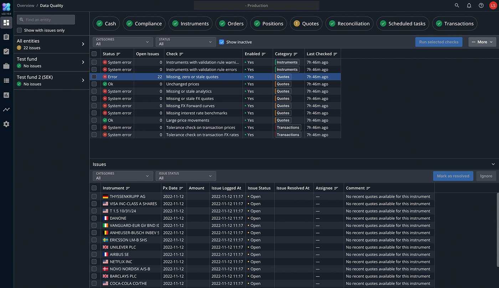Open the bar chart analytics sidebar icon
499x288 pixels.
click(x=6, y=94)
